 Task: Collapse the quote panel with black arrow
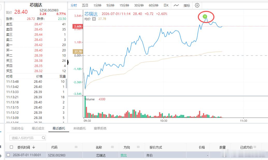tap(68, 62)
